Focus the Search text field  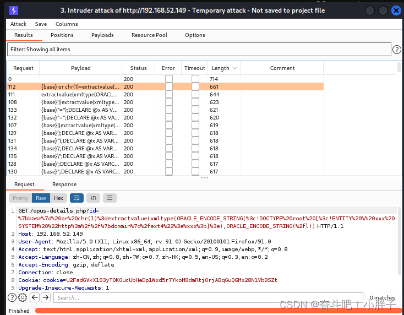coord(208,298)
